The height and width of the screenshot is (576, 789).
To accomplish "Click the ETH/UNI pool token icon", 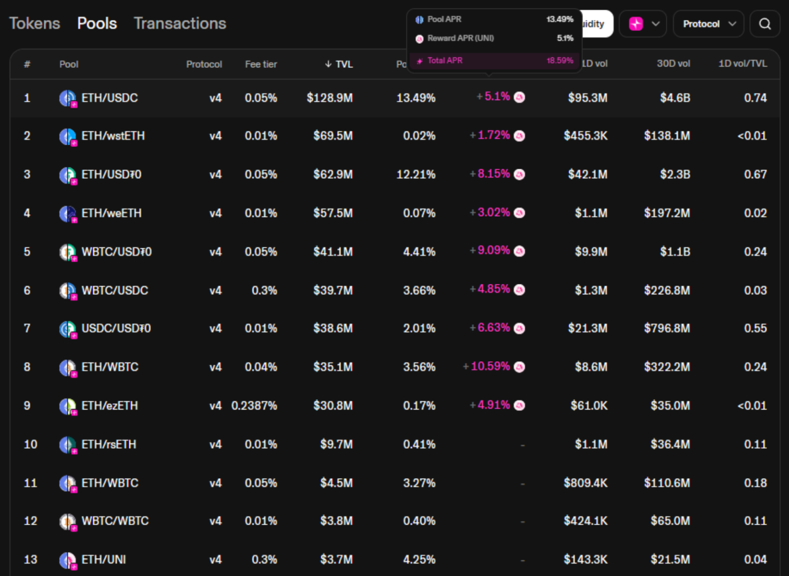I will [x=68, y=560].
